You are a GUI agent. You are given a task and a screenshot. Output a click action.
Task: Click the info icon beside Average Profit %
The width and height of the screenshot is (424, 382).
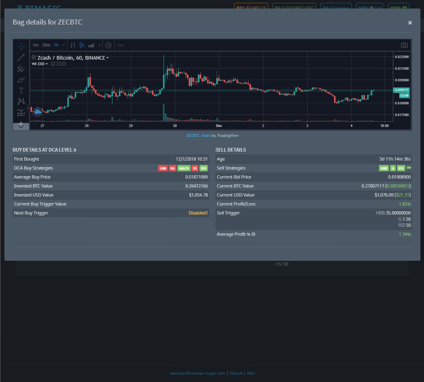254,234
